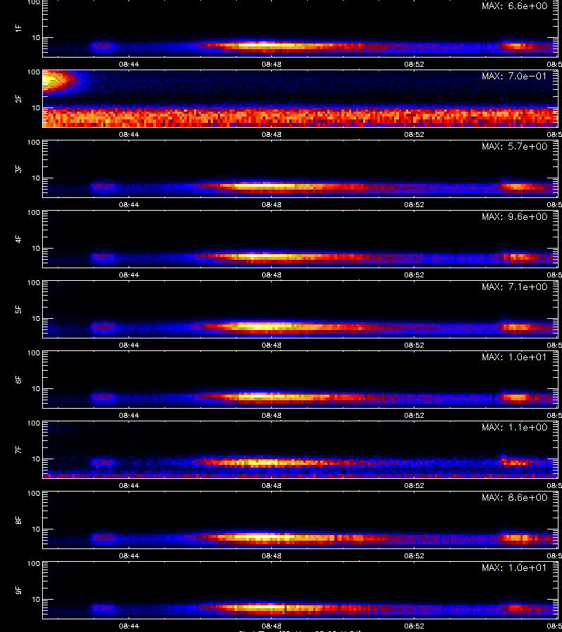Click the MAX: 5.7e+00 readout
This screenshot has height=632, width=562.
(x=514, y=146)
